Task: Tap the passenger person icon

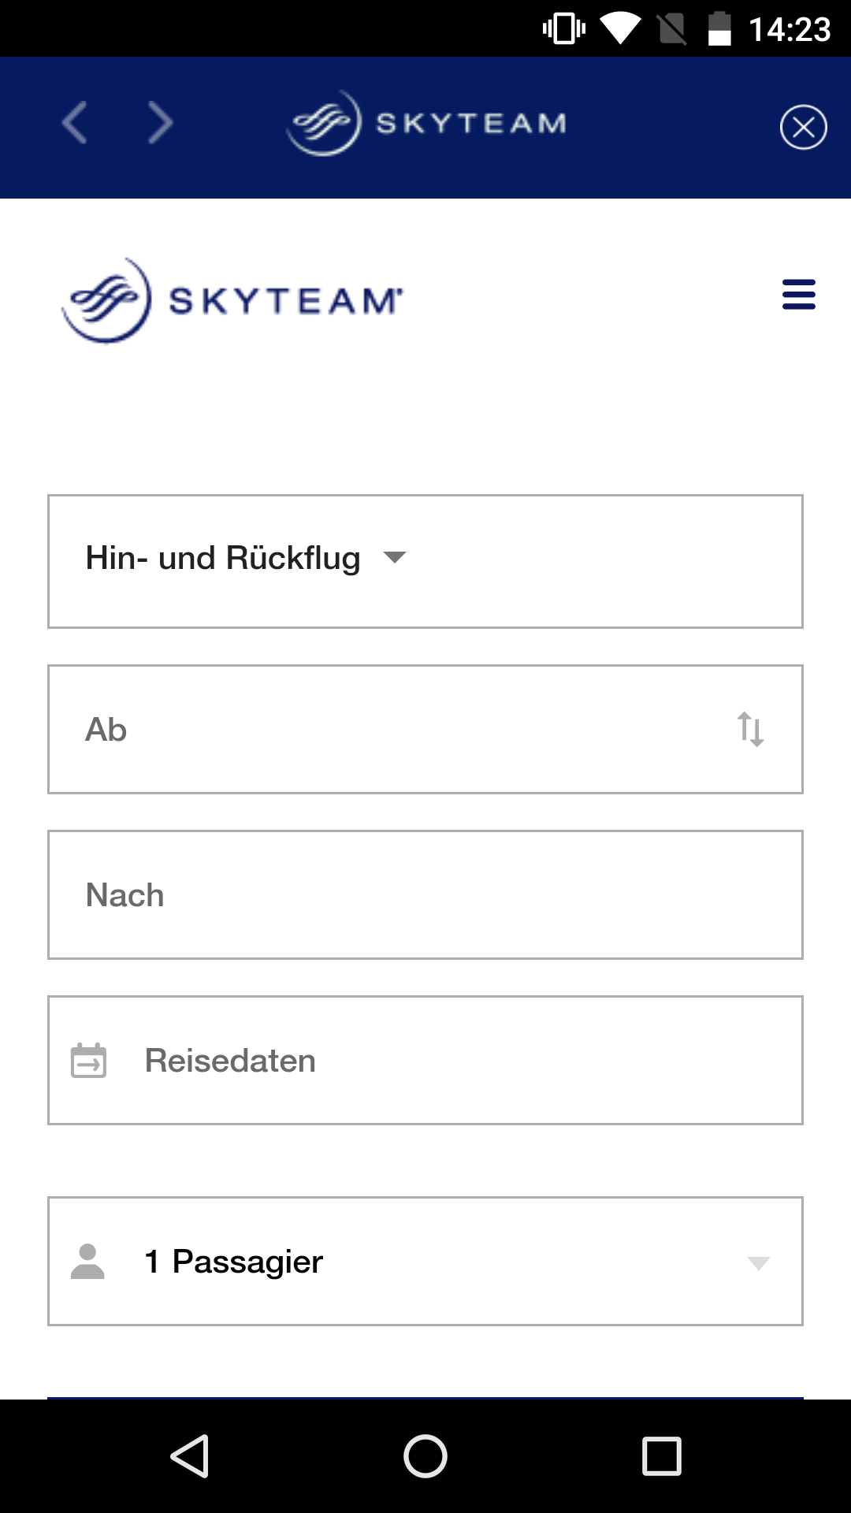Action: pos(87,1262)
